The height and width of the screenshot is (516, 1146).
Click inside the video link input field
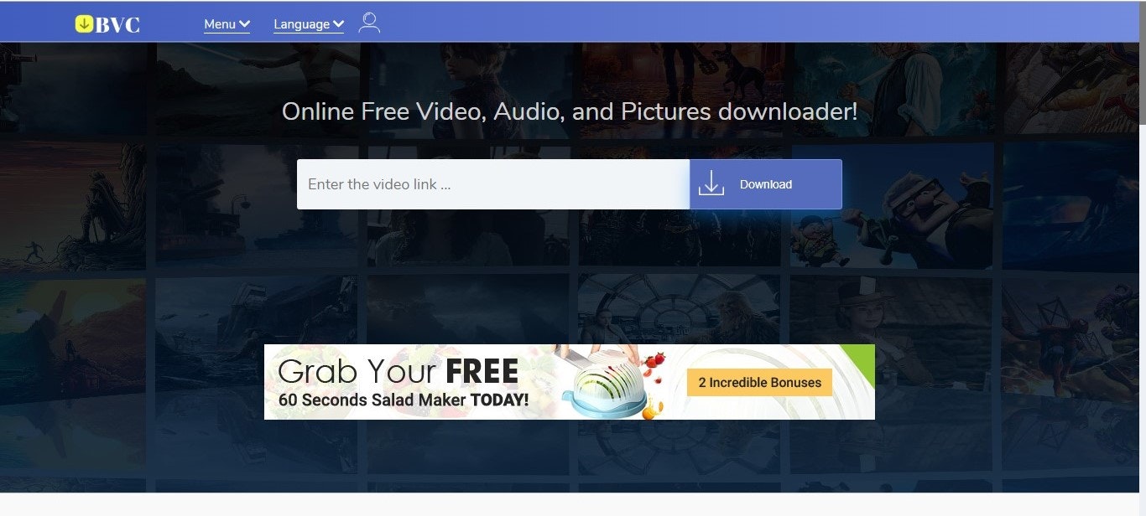tap(492, 184)
